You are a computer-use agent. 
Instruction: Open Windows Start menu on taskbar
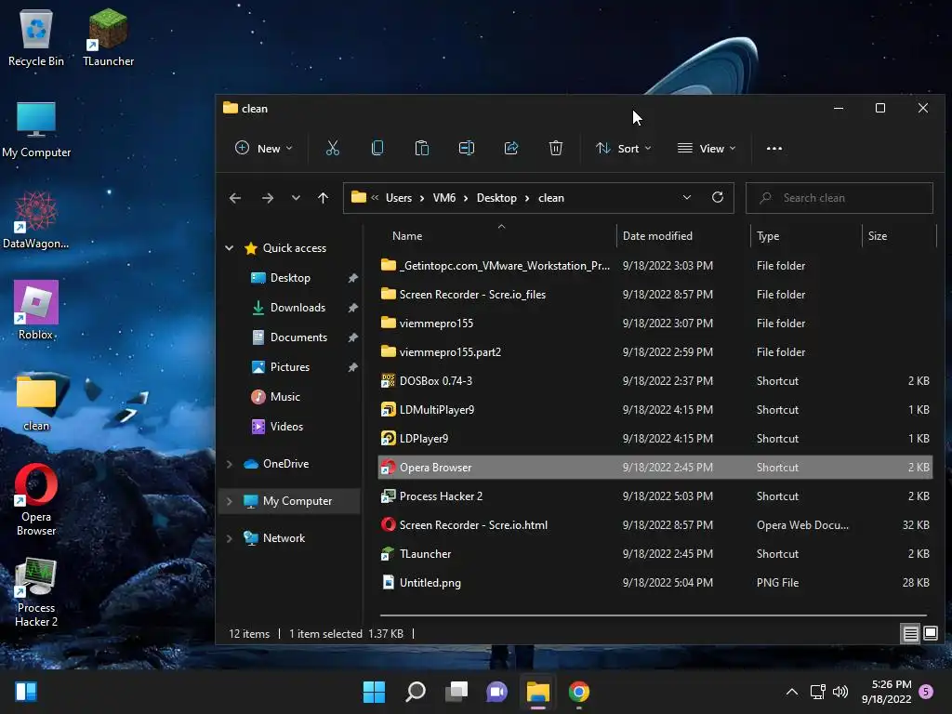pos(374,692)
